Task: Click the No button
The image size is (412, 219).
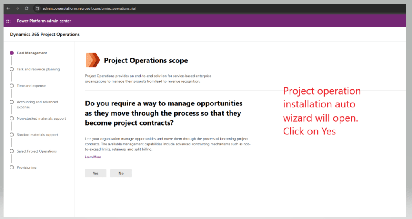Action: 121,173
